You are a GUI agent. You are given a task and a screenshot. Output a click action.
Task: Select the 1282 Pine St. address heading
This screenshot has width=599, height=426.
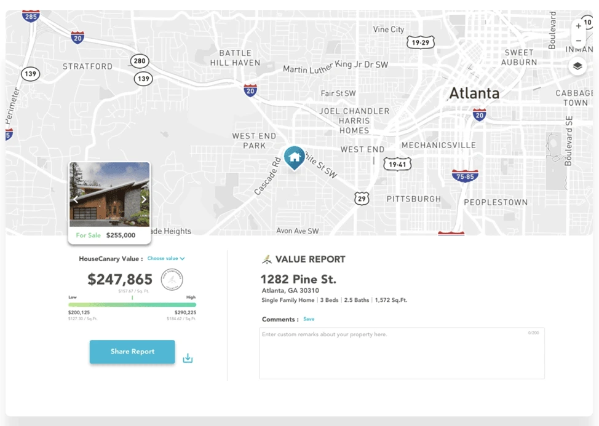298,278
